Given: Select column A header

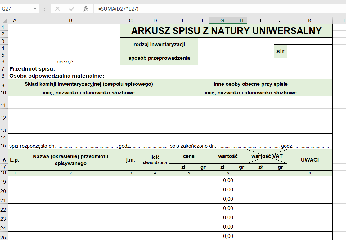Looking at the screenshot, I should (x=15, y=20).
